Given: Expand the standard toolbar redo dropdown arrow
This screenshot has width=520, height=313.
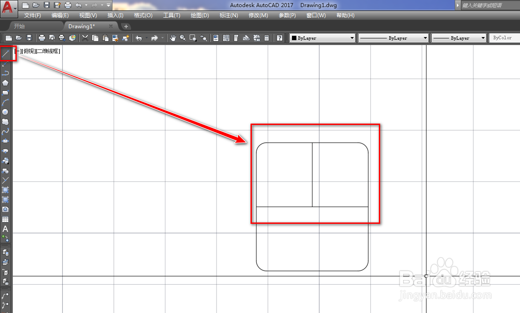Looking at the screenshot, I should point(162,38).
